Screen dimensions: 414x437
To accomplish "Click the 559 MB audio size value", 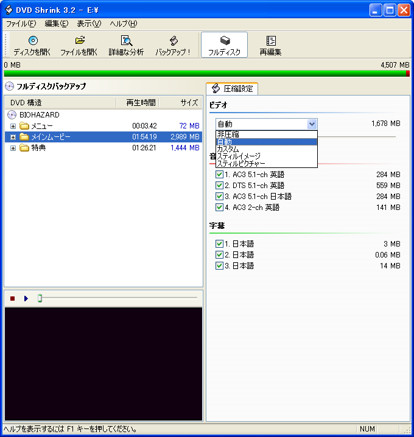I will [x=388, y=186].
